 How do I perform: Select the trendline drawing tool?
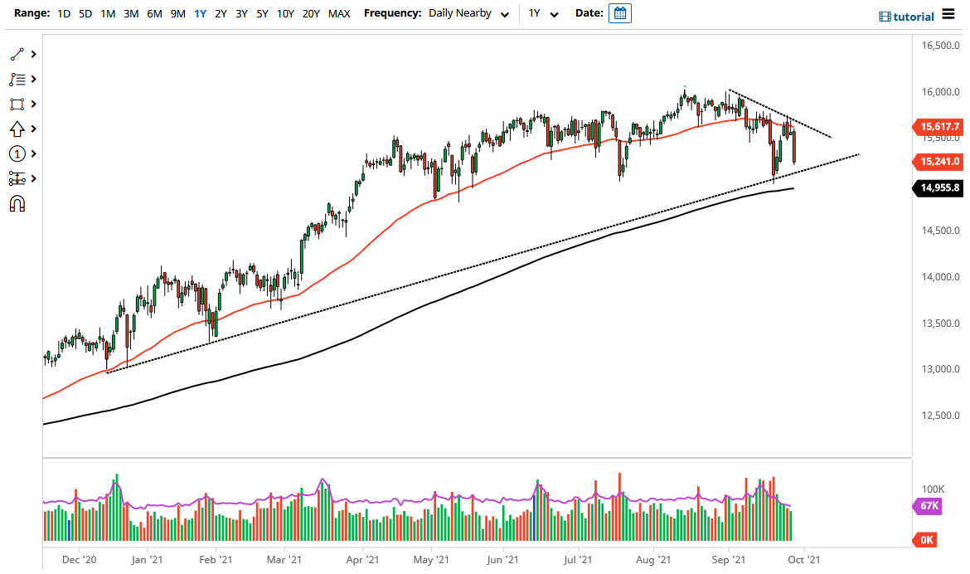(x=17, y=54)
